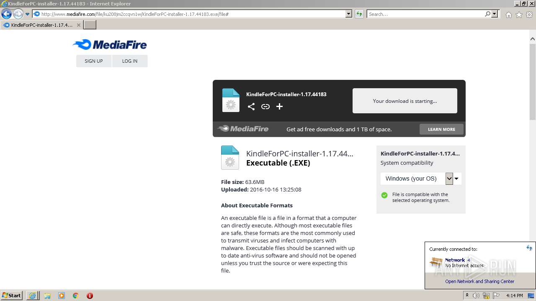The width and height of the screenshot is (536, 301).
Task: Click 'Get ad free downloads and 1 TB' text
Action: 339,129
